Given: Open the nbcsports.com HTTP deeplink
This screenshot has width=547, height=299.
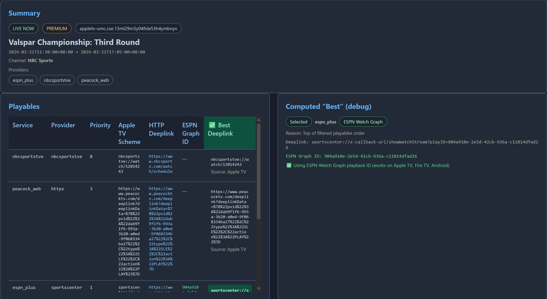Looking at the screenshot, I should pyautogui.click(x=161, y=164).
